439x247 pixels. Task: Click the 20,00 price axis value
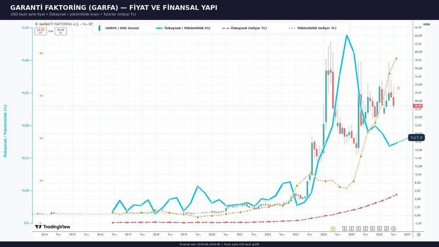(x=419, y=134)
